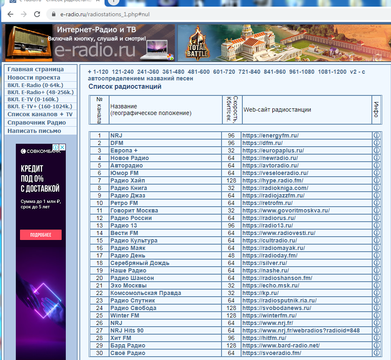
Task: Click Комсомольская Правда station name
Action: [x=146, y=293]
